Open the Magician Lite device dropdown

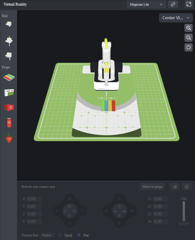(146, 4)
